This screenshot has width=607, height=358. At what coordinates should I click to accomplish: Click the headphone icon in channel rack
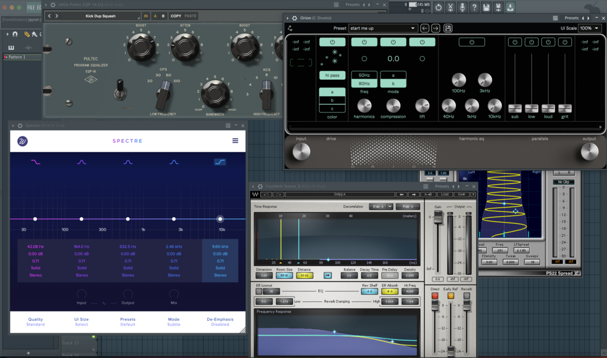[x=15, y=34]
